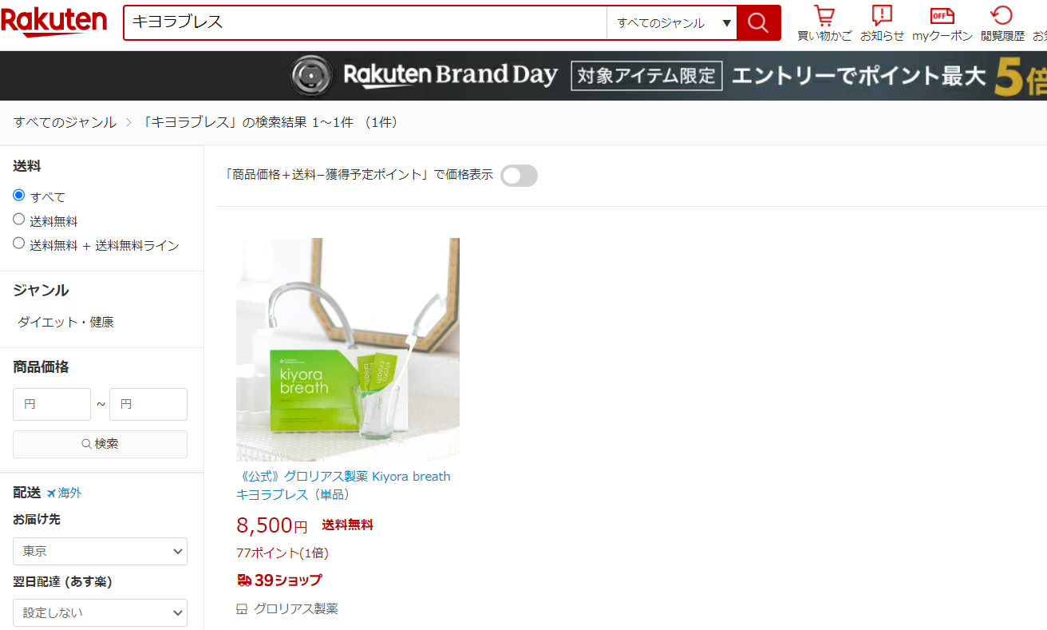Open the myクーポン coupon icon
The image size is (1047, 630).
coord(942,23)
